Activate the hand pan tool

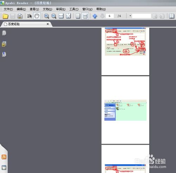37,16
